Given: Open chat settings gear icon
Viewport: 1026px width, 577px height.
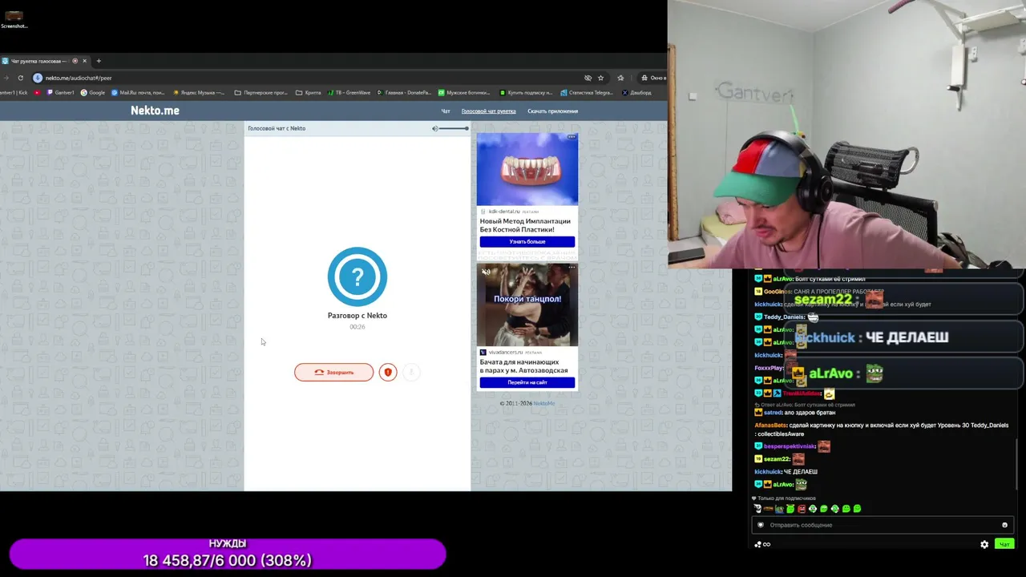Looking at the screenshot, I should point(984,544).
